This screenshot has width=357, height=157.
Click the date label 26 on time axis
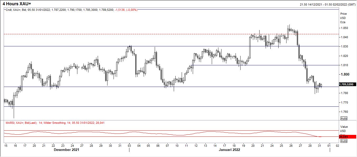pyautogui.click(x=291, y=145)
